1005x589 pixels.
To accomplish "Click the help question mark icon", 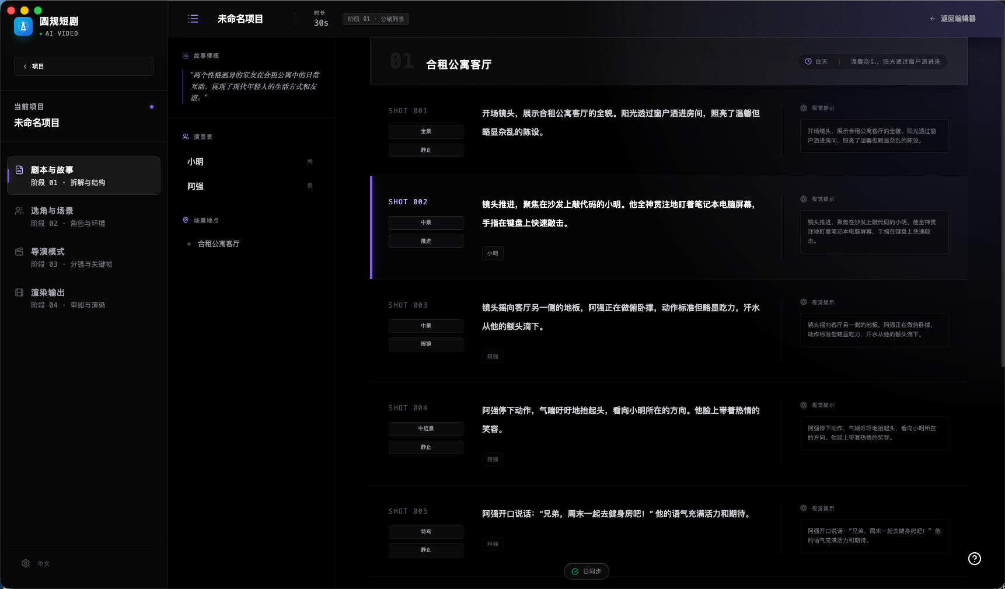I will coord(974,559).
